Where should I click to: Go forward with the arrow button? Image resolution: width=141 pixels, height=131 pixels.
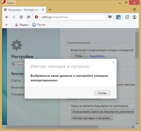[14, 17]
